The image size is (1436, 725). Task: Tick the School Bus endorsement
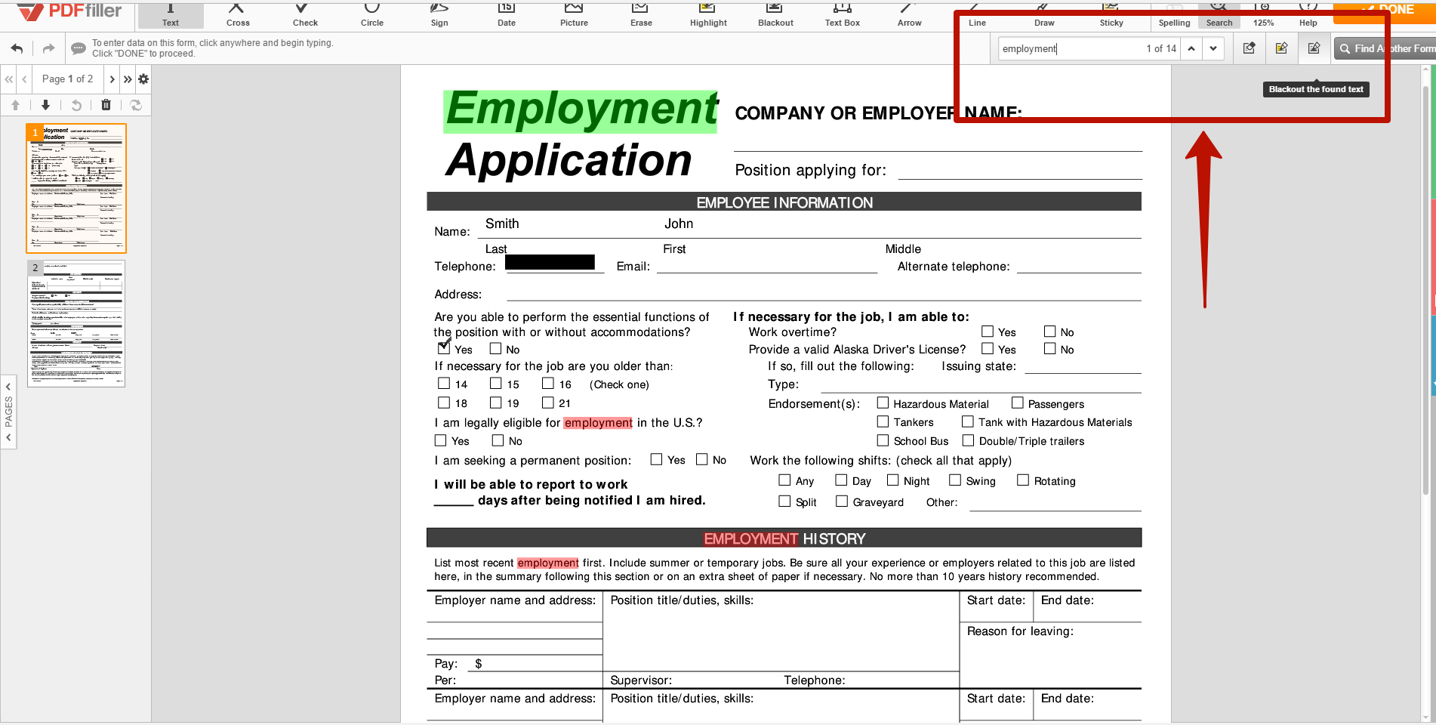point(883,440)
